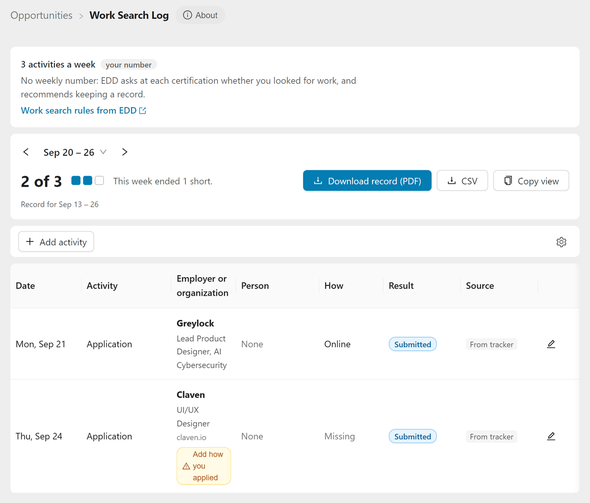Click the How column header
The width and height of the screenshot is (590, 503).
(334, 286)
